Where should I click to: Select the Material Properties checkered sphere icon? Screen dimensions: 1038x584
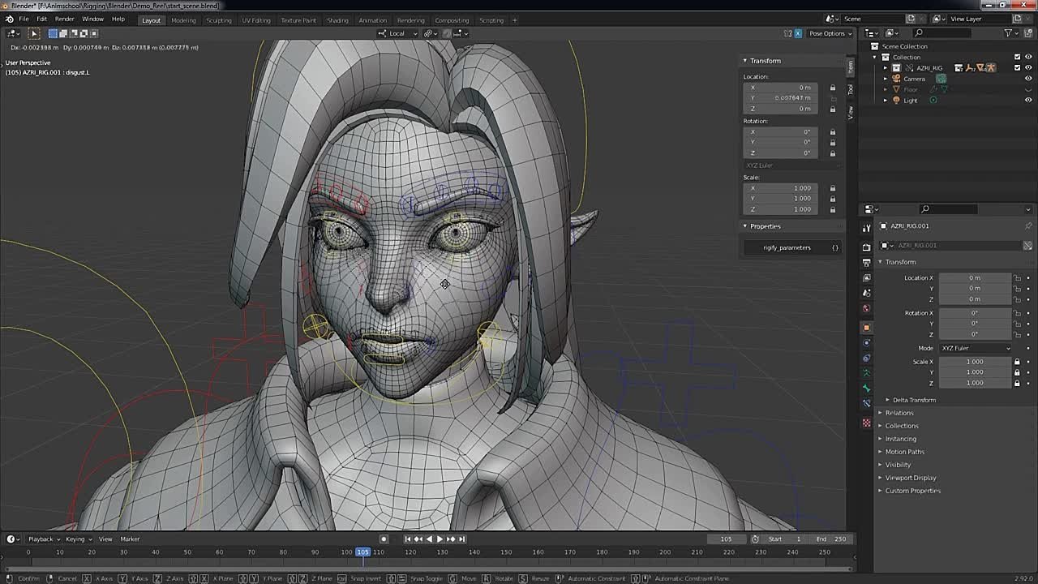(x=867, y=423)
